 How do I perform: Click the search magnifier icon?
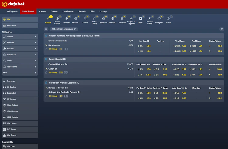coord(46,29)
